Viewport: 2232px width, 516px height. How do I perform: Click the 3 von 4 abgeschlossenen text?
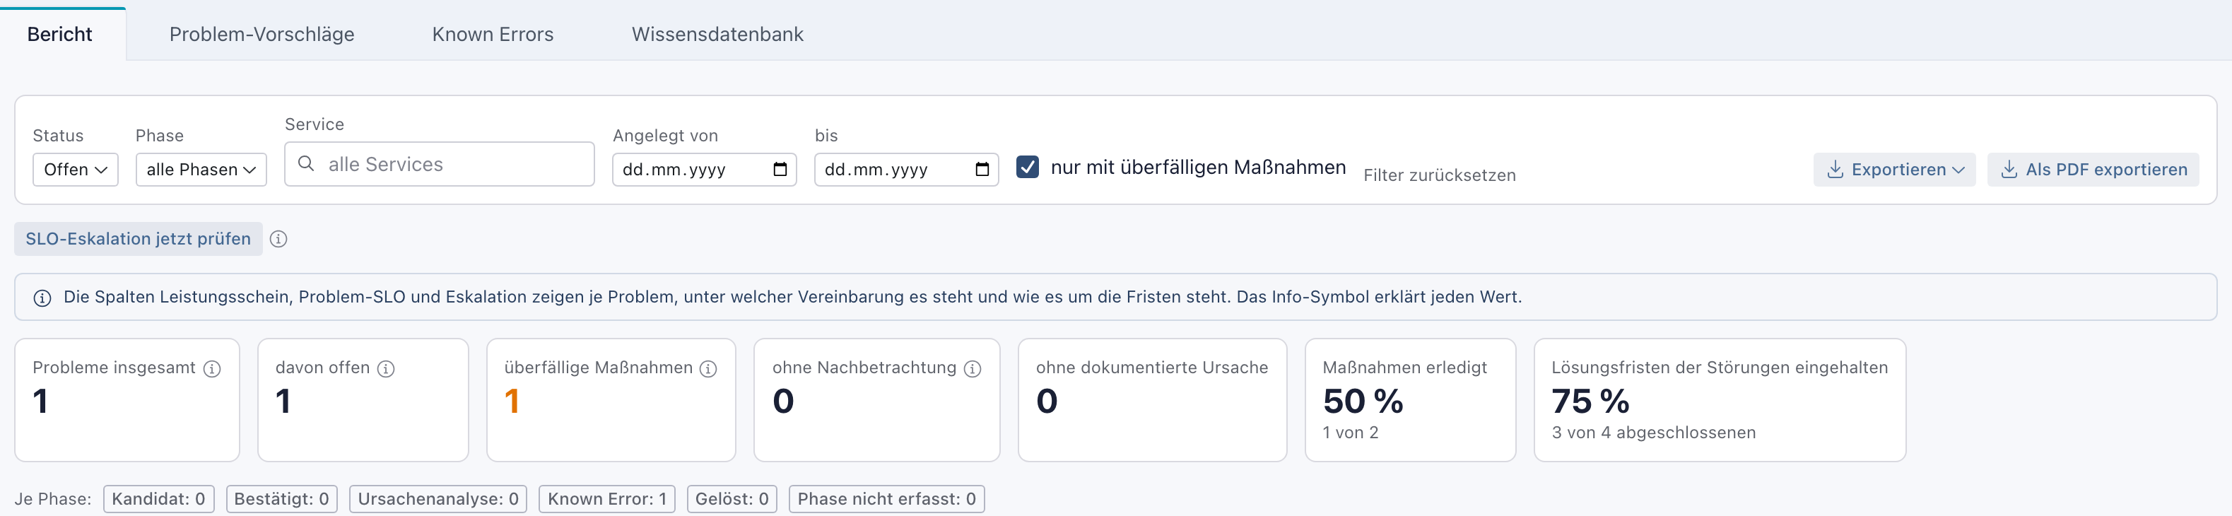tap(1653, 433)
